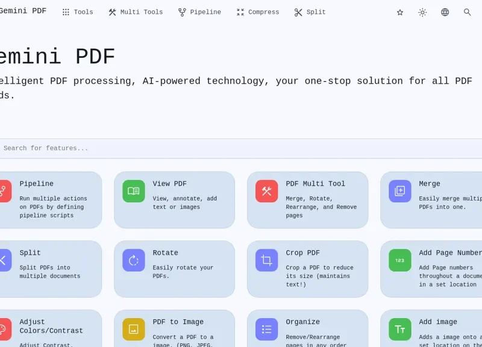Open the Split card title
Screen dimensions: 482x347
coord(30,253)
